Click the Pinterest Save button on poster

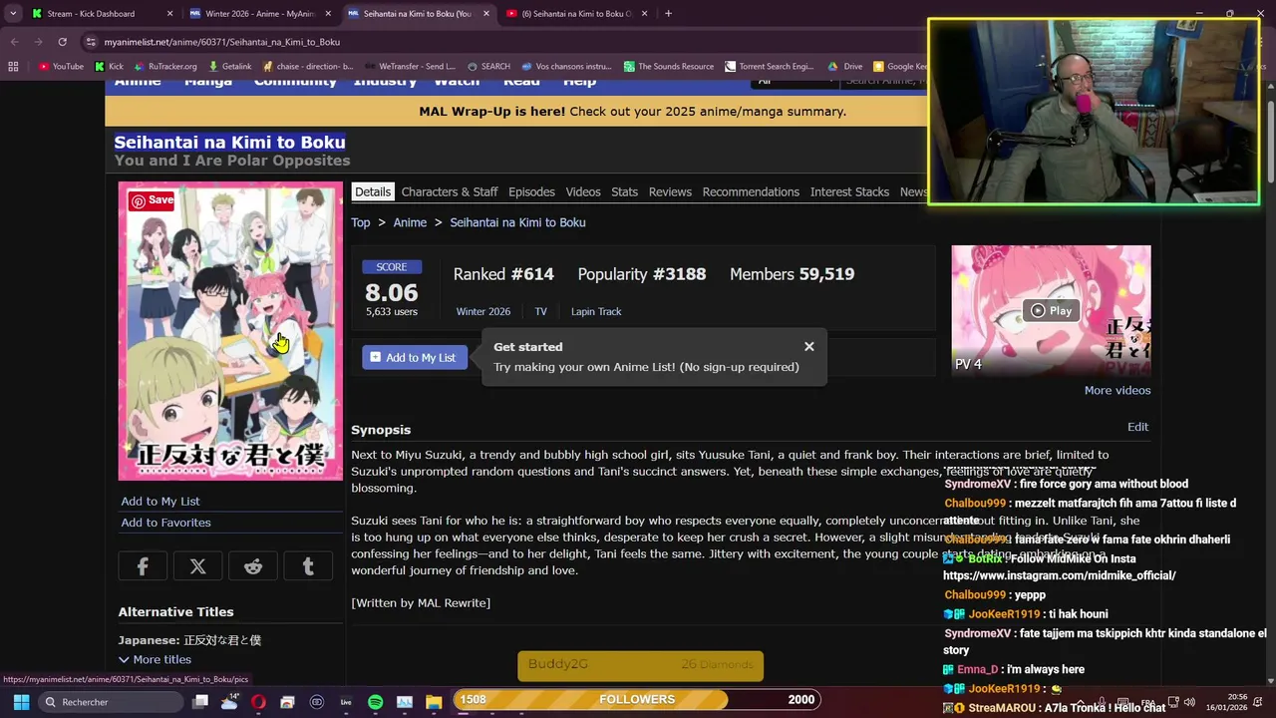(x=152, y=200)
